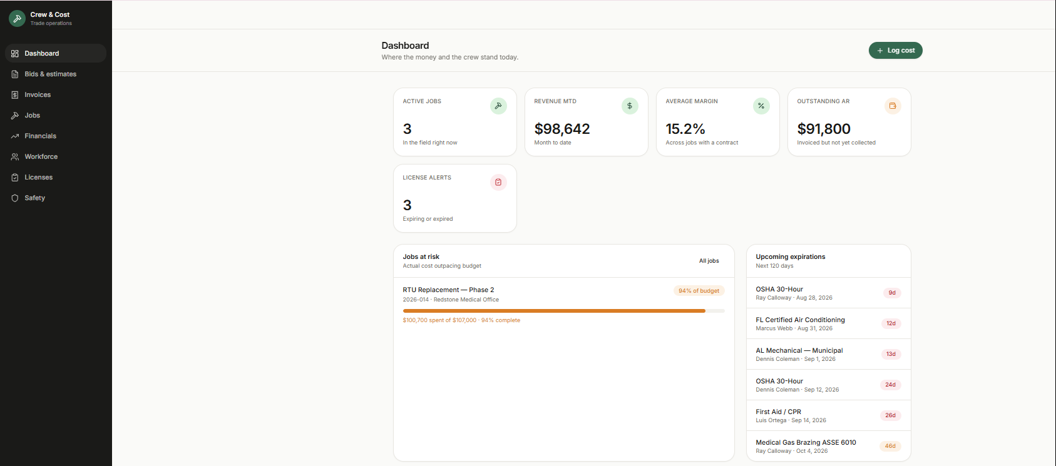1056x466 pixels.
Task: Open the All jobs link
Action: 709,261
